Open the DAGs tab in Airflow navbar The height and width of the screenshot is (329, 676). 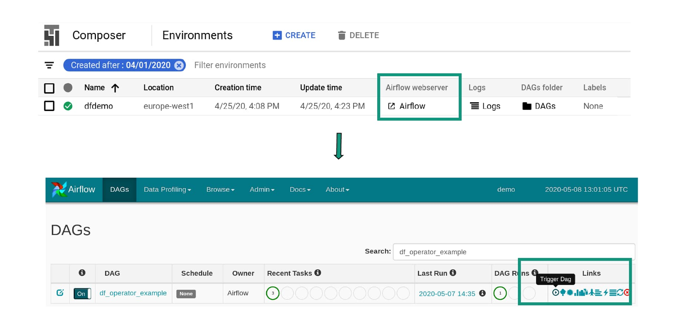(x=120, y=190)
